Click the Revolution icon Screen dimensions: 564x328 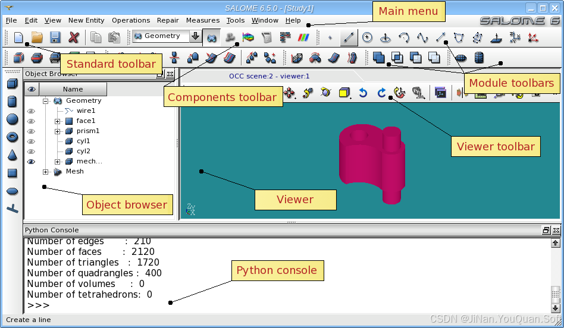click(315, 58)
